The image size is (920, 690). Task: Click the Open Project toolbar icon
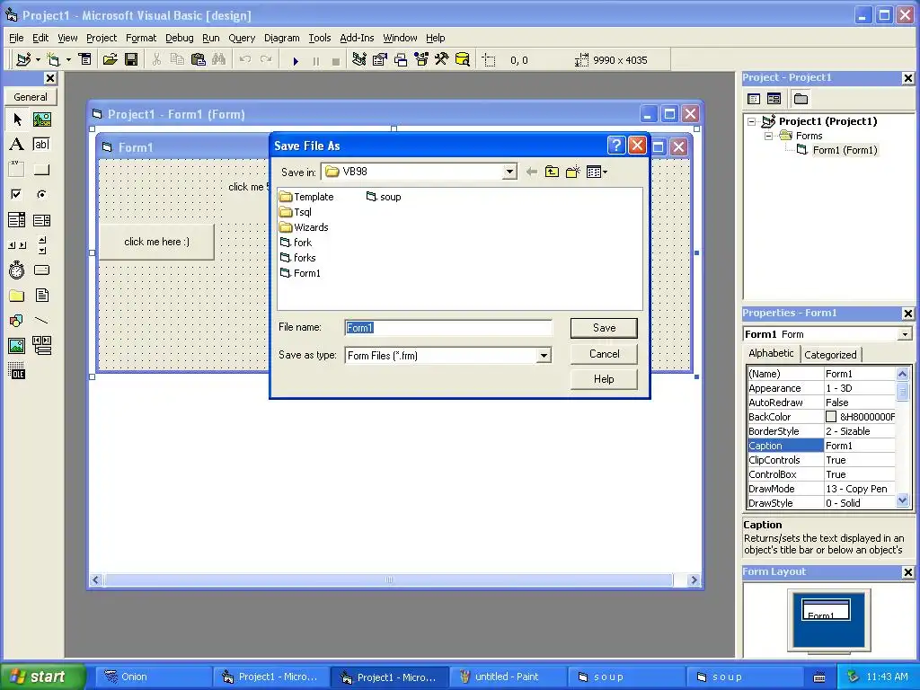pyautogui.click(x=111, y=60)
